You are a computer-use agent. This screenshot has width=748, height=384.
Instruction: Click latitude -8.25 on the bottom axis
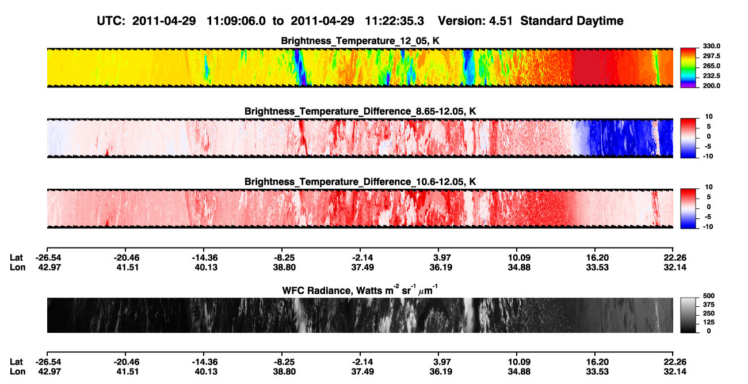tap(284, 362)
